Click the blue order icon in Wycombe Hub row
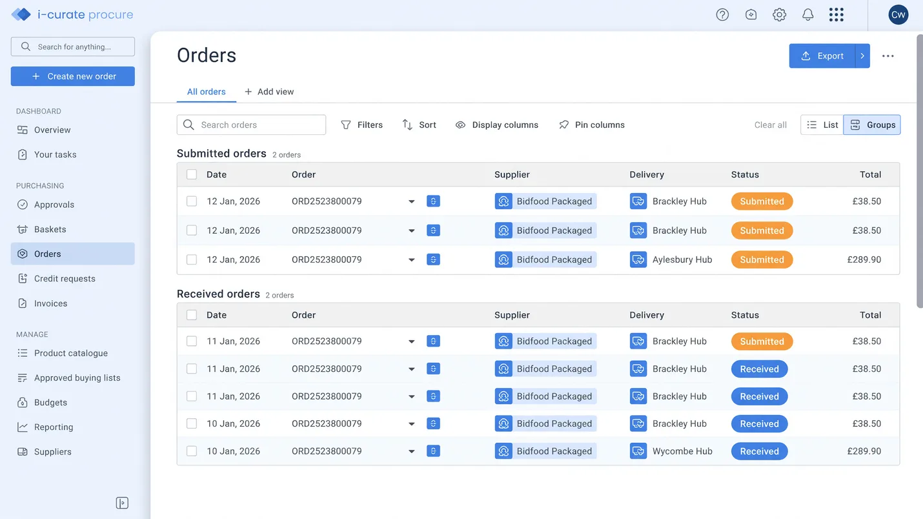The height and width of the screenshot is (519, 923). coord(433,451)
